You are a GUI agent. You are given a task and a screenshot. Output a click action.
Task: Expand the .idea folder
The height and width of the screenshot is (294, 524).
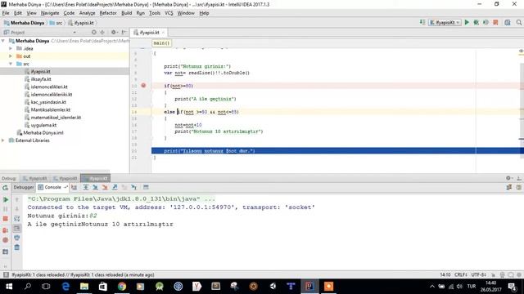click(11, 48)
